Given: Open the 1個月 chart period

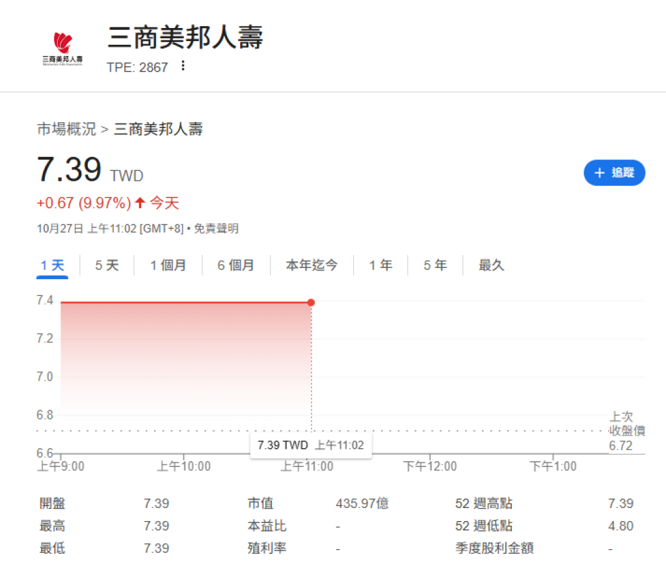Looking at the screenshot, I should coord(168,265).
